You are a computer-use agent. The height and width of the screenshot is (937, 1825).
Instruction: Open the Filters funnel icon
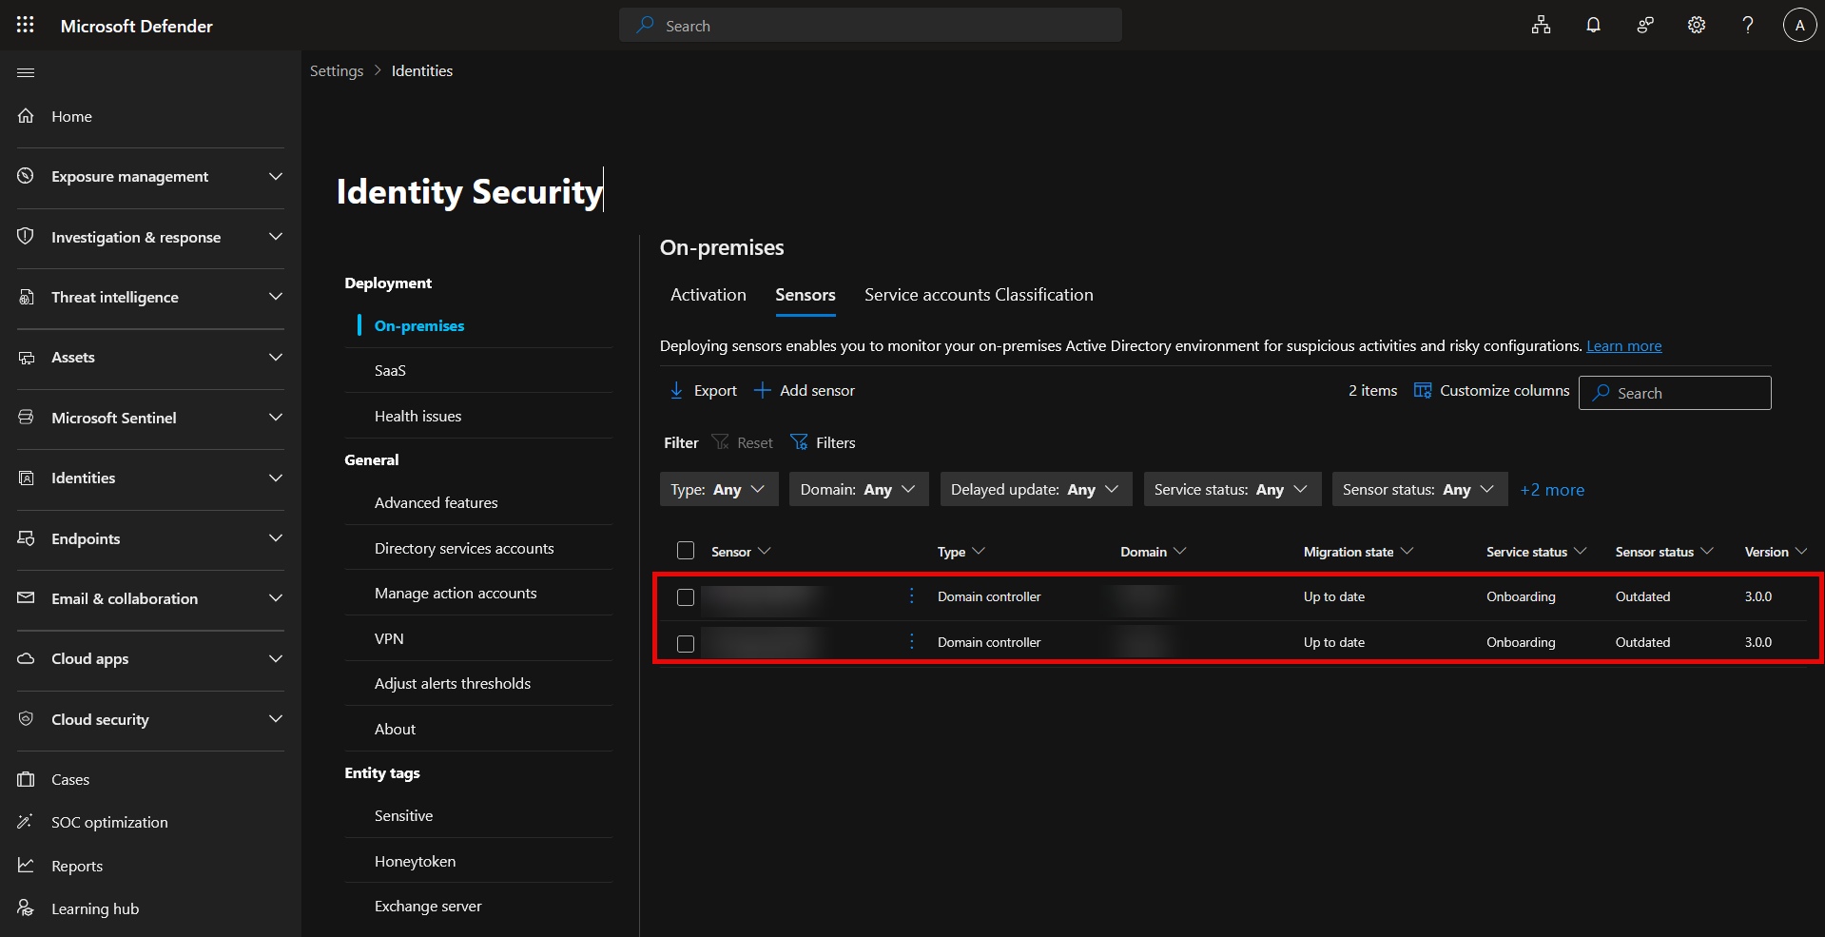[x=799, y=442]
